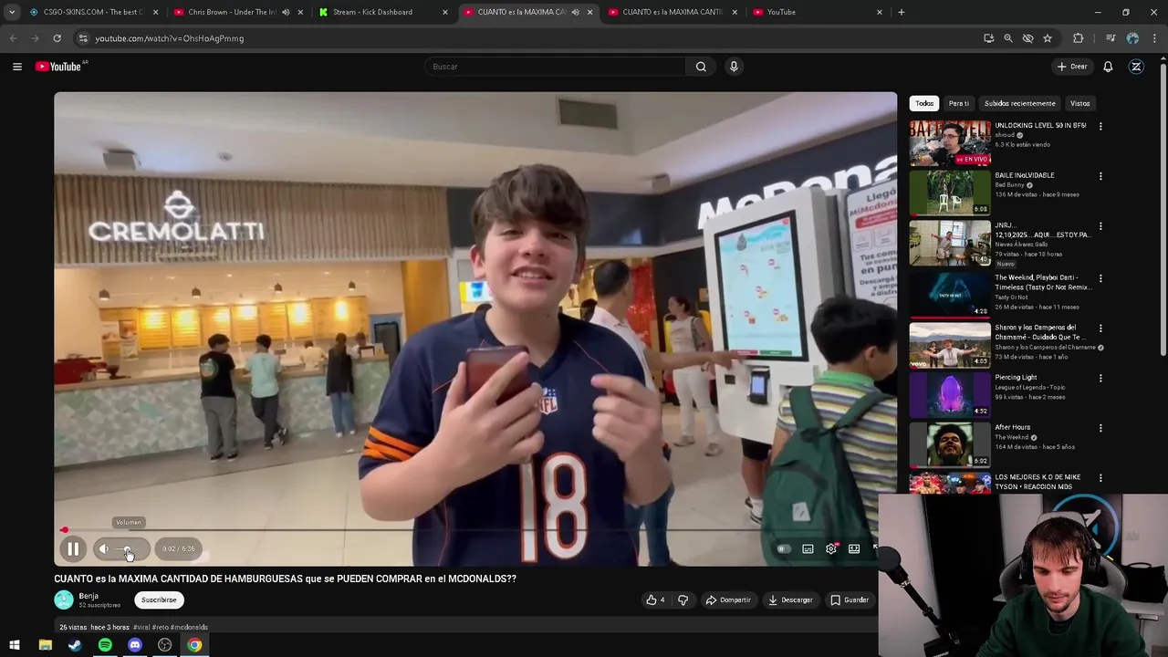
Task: Open the browser media control icon
Action: [x=1111, y=38]
